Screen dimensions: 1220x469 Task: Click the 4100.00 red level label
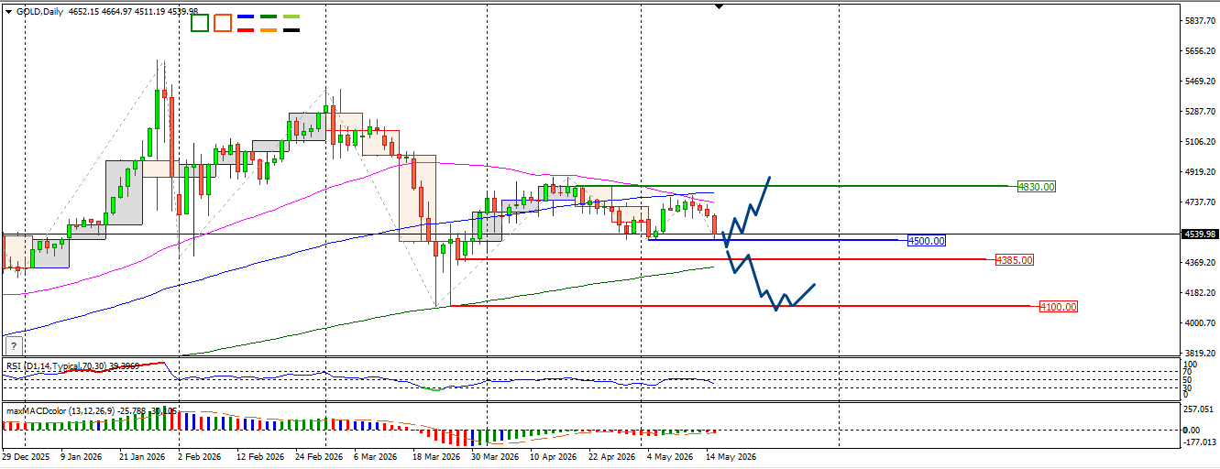coord(1058,307)
